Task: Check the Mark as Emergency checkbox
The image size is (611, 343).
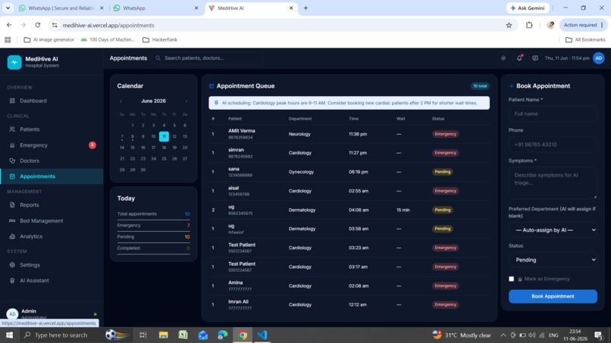Action: (x=511, y=279)
